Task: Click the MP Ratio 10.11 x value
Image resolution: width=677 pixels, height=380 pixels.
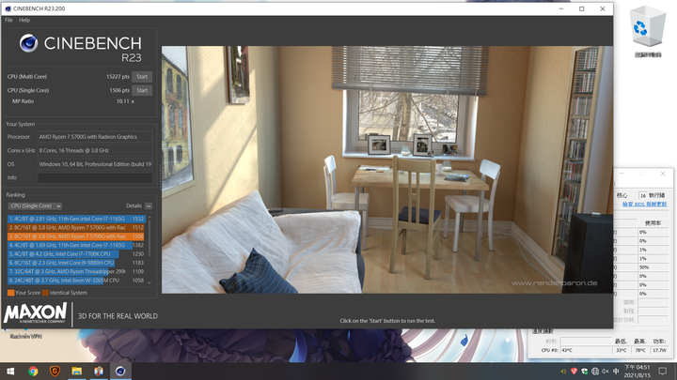Action: tap(125, 101)
